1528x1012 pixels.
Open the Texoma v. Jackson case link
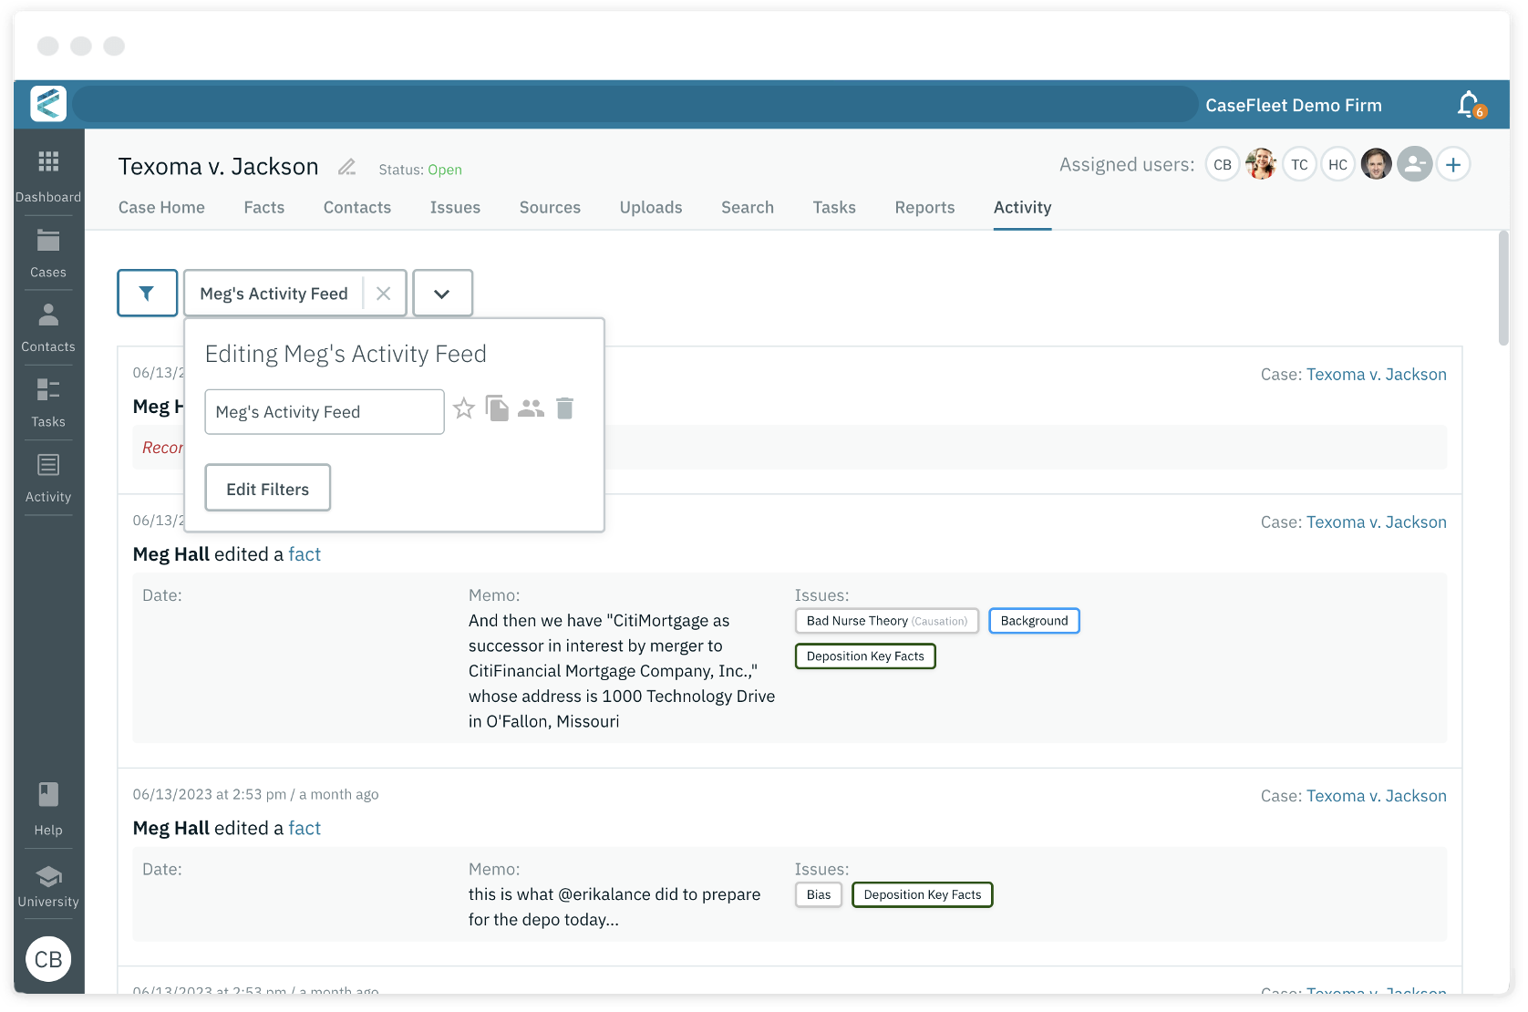[1376, 374]
